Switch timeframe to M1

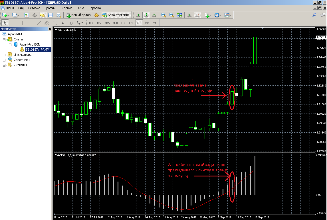[91, 23]
